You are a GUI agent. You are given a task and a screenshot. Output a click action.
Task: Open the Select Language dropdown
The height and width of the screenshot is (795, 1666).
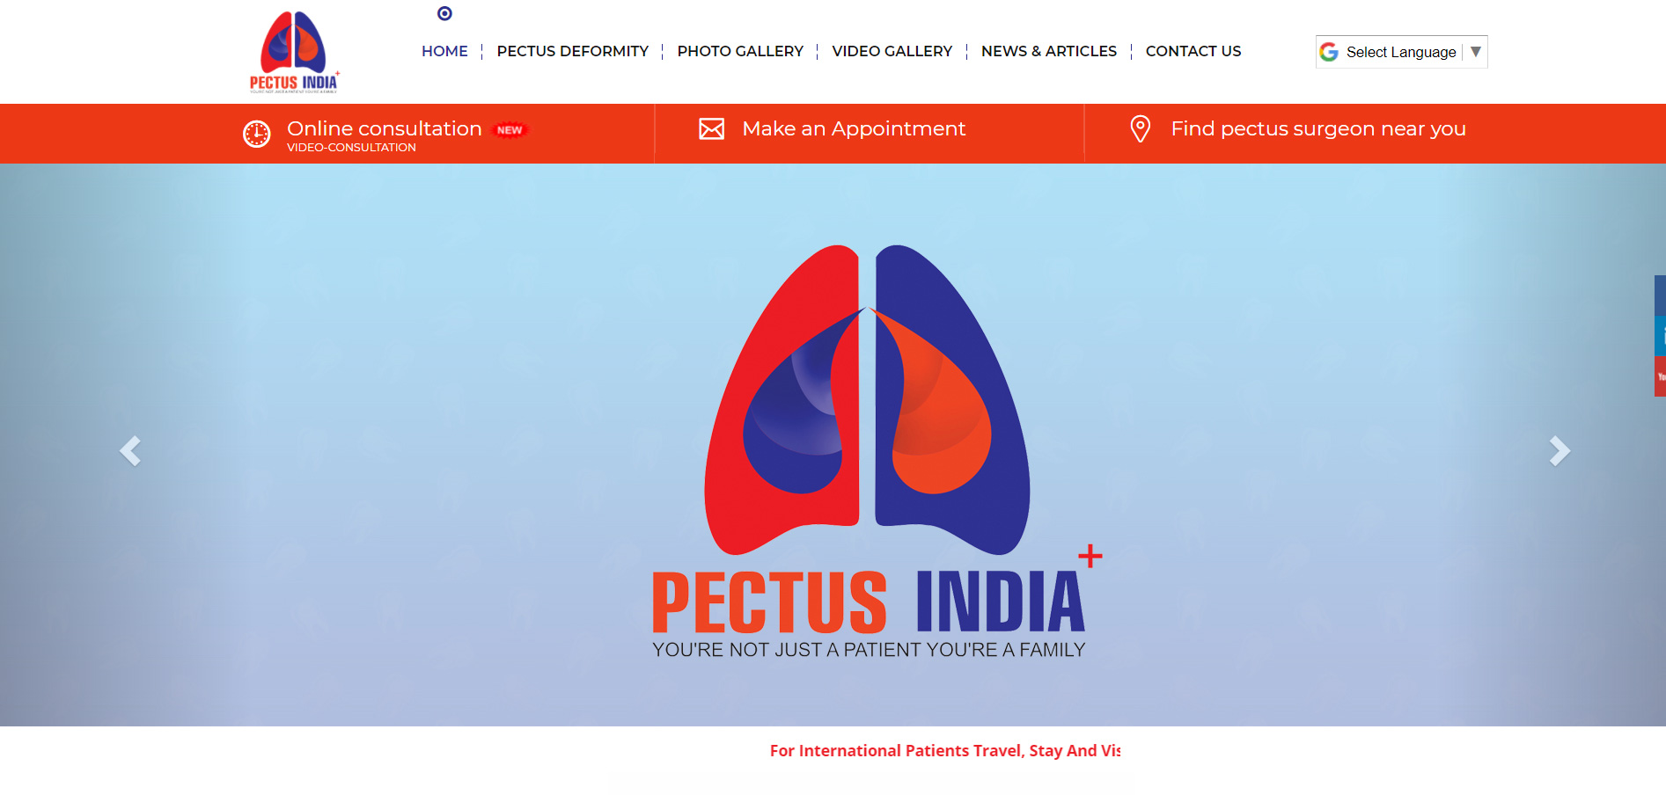pos(1401,52)
